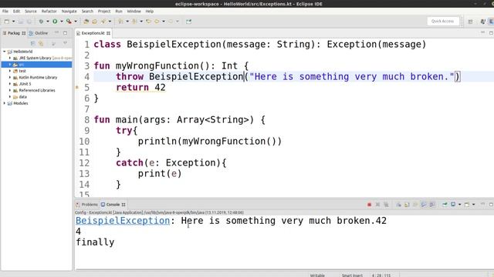Click the red Terminate console button
Screen dimensions: 494x277
pos(369,205)
